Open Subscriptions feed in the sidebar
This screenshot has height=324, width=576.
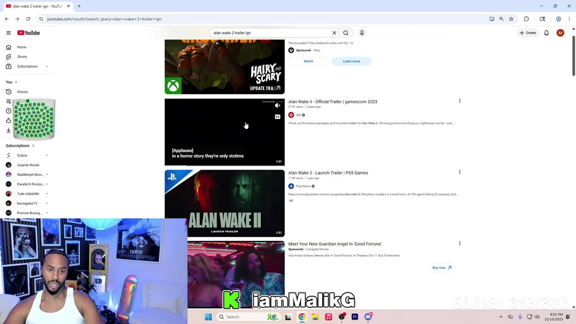(x=27, y=67)
